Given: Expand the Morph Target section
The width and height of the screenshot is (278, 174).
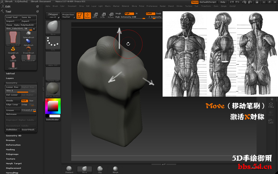Looking at the screenshot, I should click(x=14, y=163).
